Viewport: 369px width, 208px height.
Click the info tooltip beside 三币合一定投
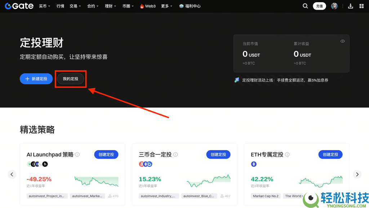tap(175, 154)
